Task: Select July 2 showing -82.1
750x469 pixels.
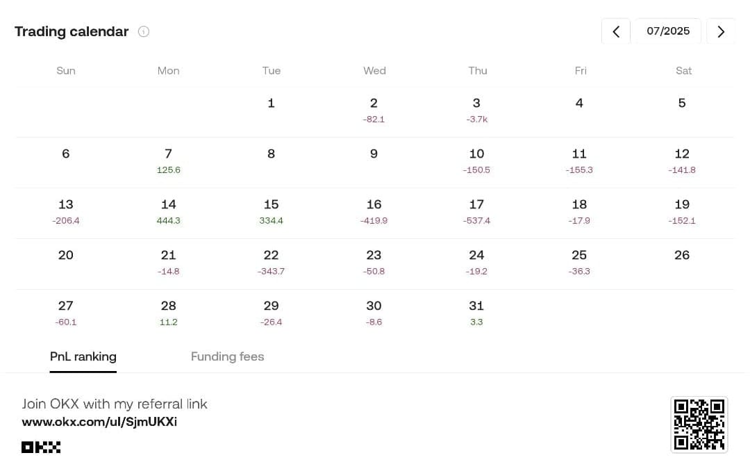Action: pyautogui.click(x=374, y=111)
